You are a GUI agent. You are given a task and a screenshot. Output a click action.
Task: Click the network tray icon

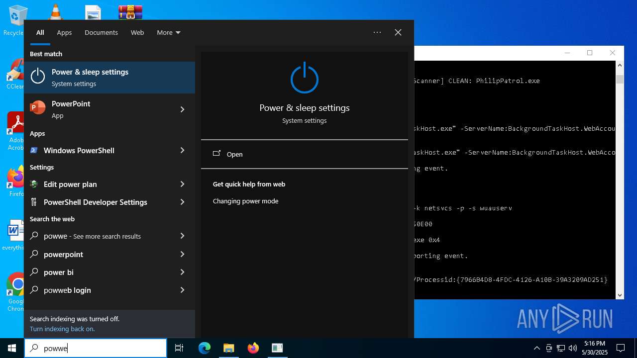coord(561,348)
